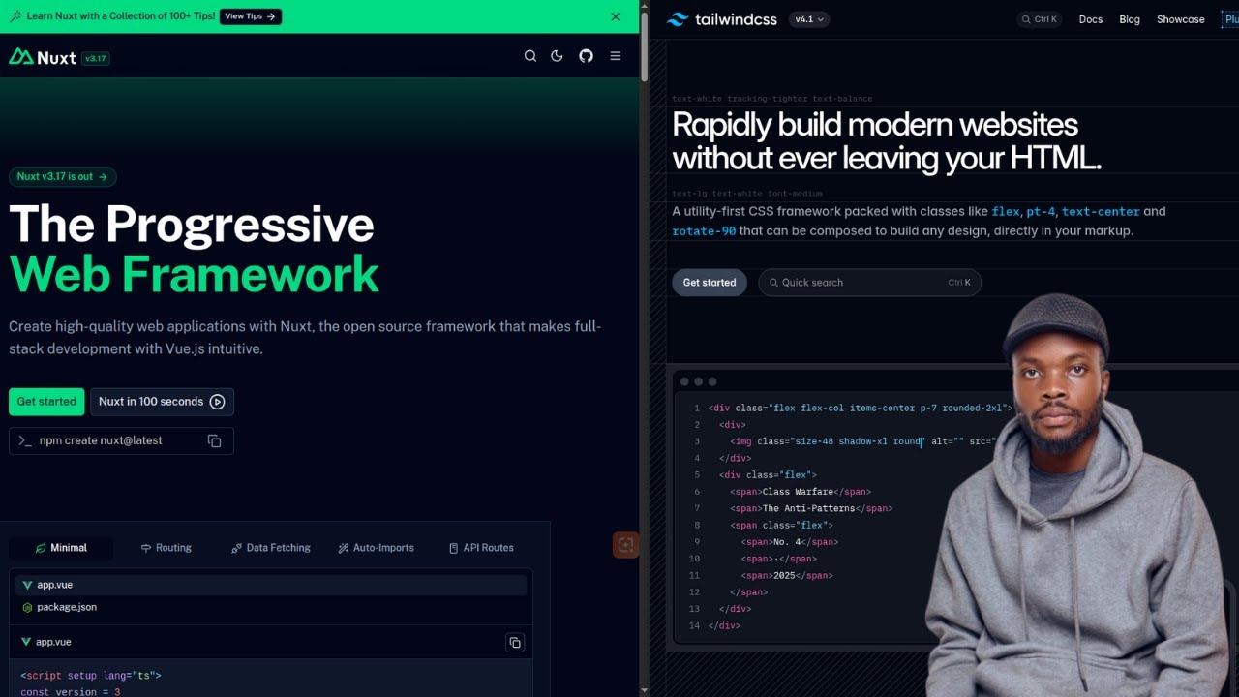Click 'The Anti-Patterns' span in code
The image size is (1239, 697).
click(x=808, y=508)
